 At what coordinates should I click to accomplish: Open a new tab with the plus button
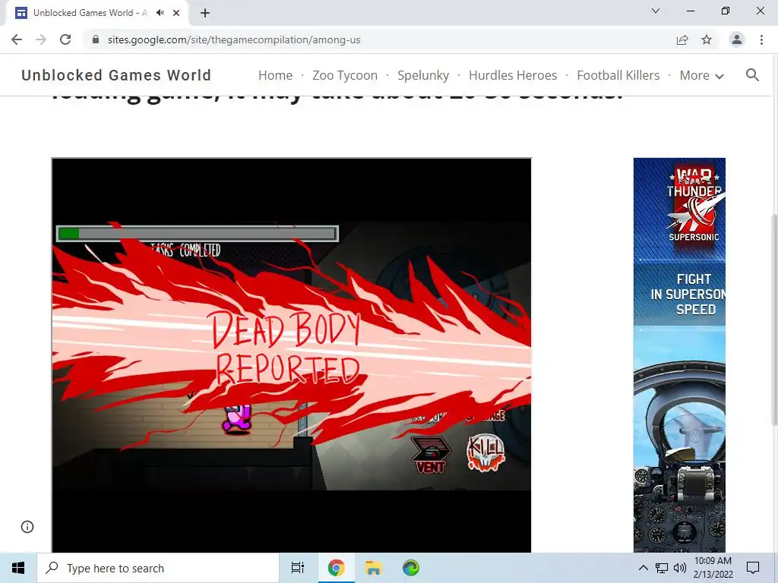[205, 13]
